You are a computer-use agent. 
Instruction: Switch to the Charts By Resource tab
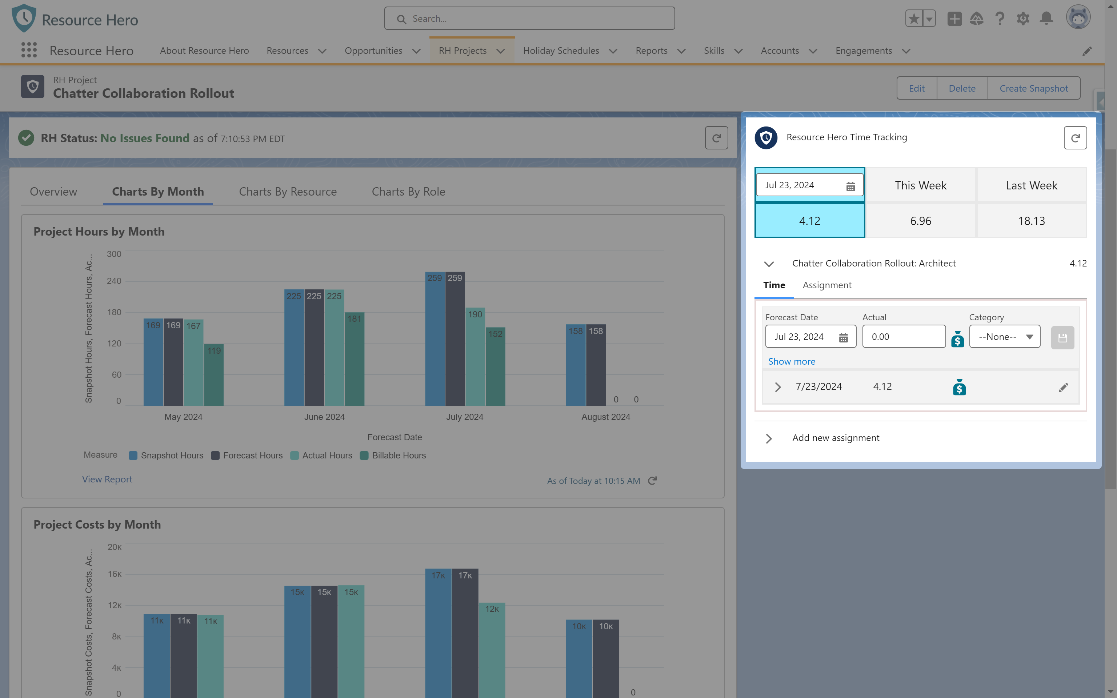click(x=288, y=192)
